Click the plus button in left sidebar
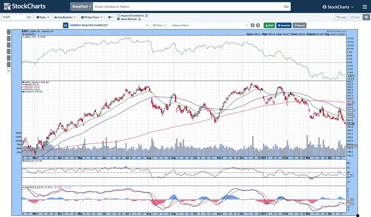 9,71
